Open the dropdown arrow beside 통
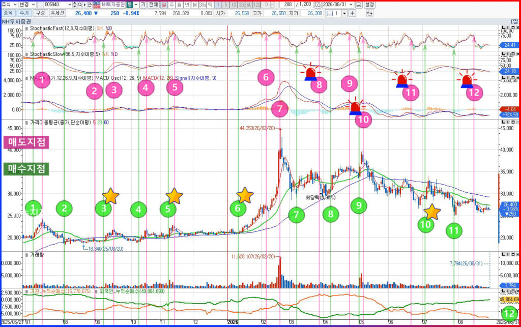Image resolution: width=521 pixels, height=327 pixels. click(136, 5)
